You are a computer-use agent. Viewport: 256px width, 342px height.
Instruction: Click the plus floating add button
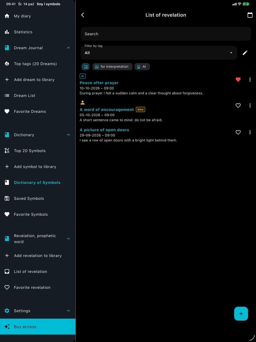[x=241, y=314]
